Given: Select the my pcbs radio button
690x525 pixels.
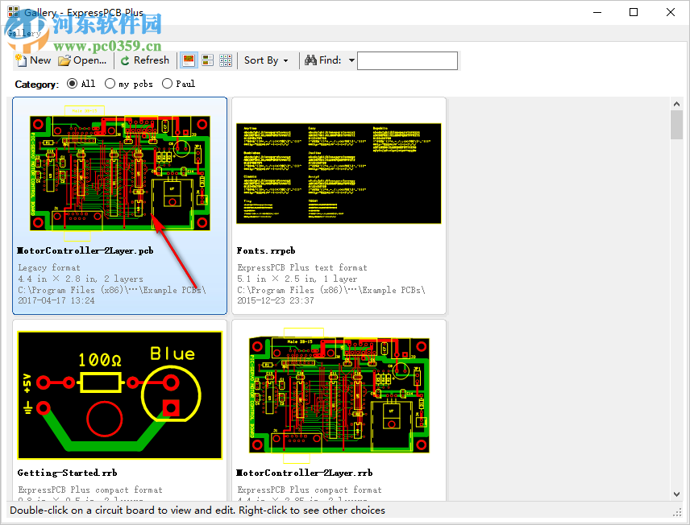Looking at the screenshot, I should pos(110,83).
